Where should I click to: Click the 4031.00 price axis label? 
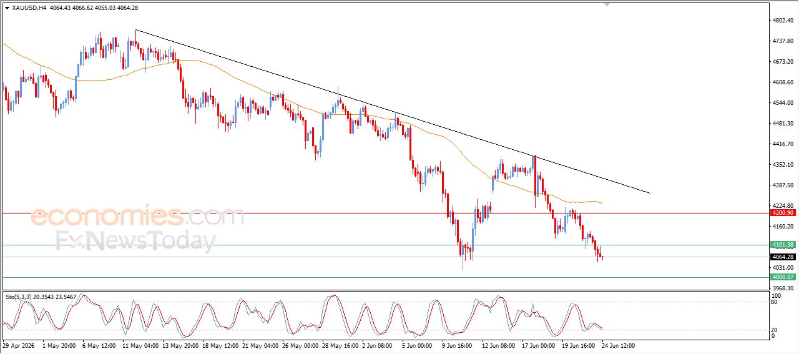coord(784,267)
